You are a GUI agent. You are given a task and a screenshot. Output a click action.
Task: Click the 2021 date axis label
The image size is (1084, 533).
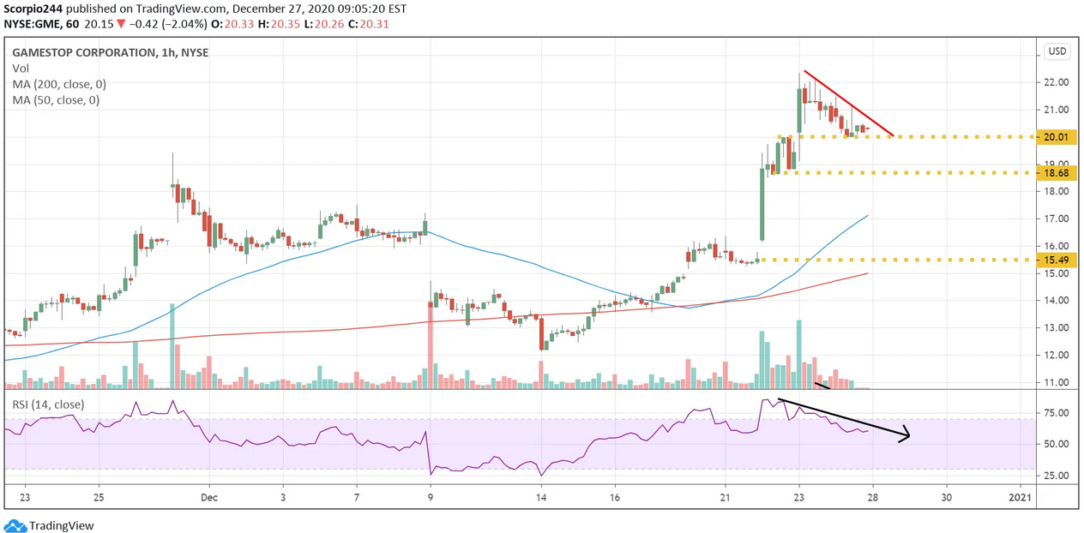coord(1021,497)
